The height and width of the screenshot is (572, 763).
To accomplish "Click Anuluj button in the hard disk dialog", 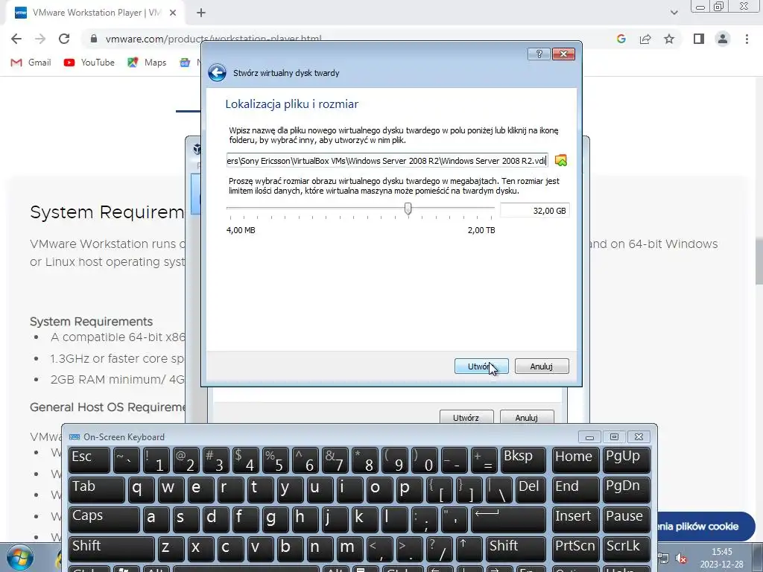I will (x=542, y=366).
